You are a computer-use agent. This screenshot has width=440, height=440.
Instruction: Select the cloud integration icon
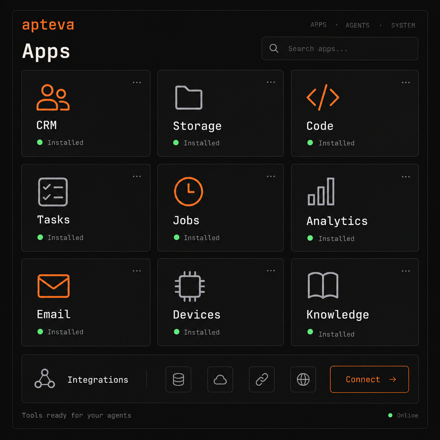[220, 379]
